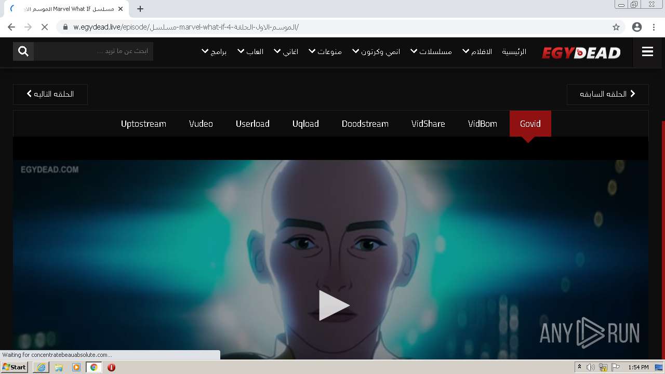This screenshot has width=665, height=374.
Task: Stop page loading with X button
Action: (45, 27)
